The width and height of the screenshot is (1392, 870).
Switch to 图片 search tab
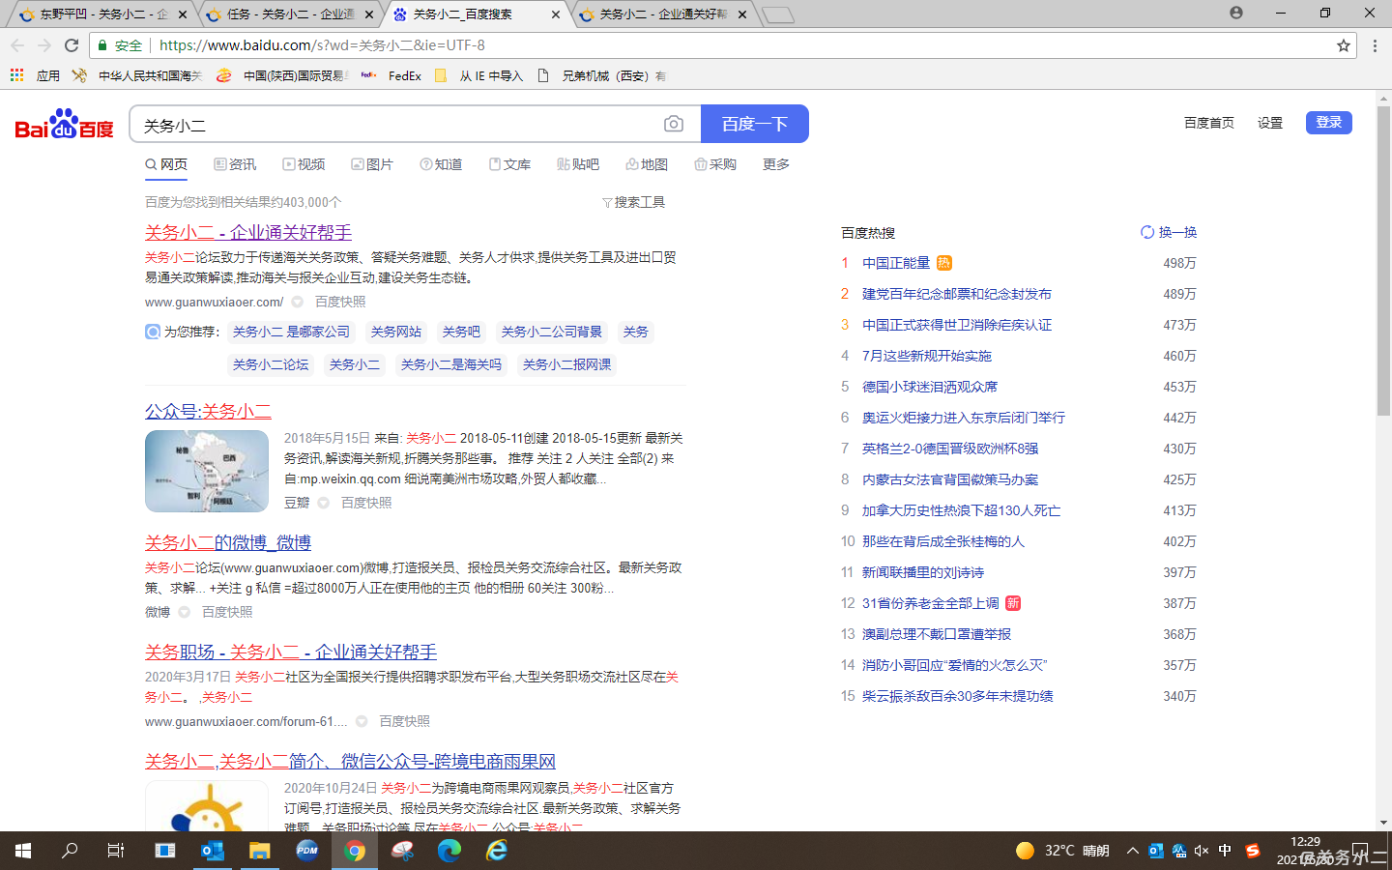click(372, 164)
